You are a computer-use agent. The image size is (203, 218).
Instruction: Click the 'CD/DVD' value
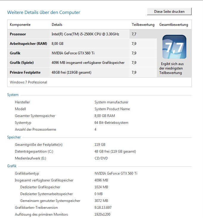pyautogui.click(x=101, y=158)
